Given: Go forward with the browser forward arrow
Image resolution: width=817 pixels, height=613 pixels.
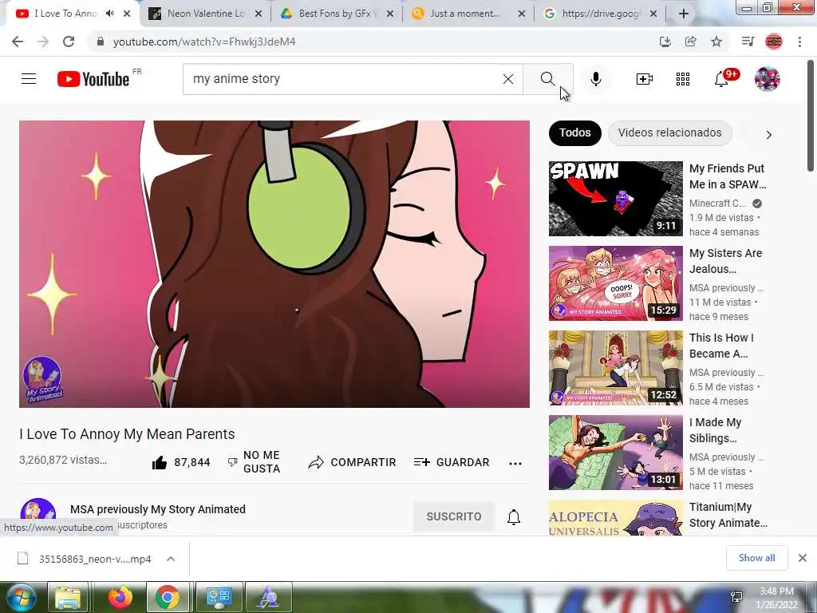Looking at the screenshot, I should (x=43, y=42).
